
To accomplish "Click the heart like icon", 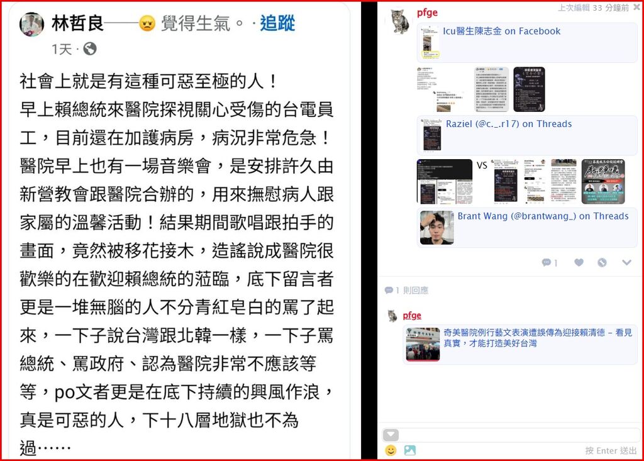I will tap(579, 262).
